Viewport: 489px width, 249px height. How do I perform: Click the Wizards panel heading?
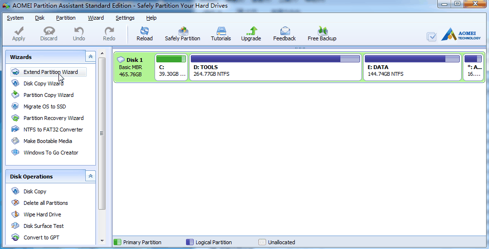pyautogui.click(x=21, y=57)
